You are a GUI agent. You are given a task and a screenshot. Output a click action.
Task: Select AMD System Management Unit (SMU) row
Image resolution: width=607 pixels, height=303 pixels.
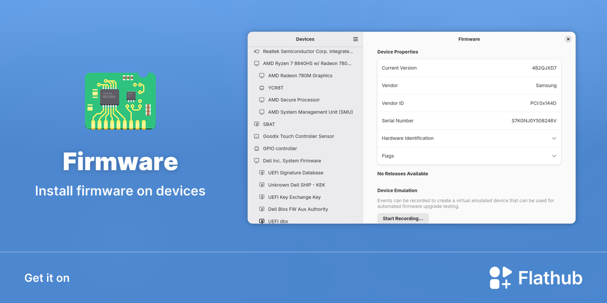305,112
